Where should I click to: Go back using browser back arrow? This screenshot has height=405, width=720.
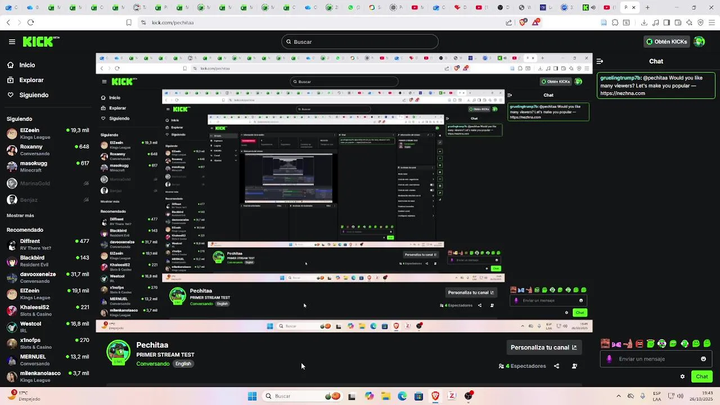[8, 22]
